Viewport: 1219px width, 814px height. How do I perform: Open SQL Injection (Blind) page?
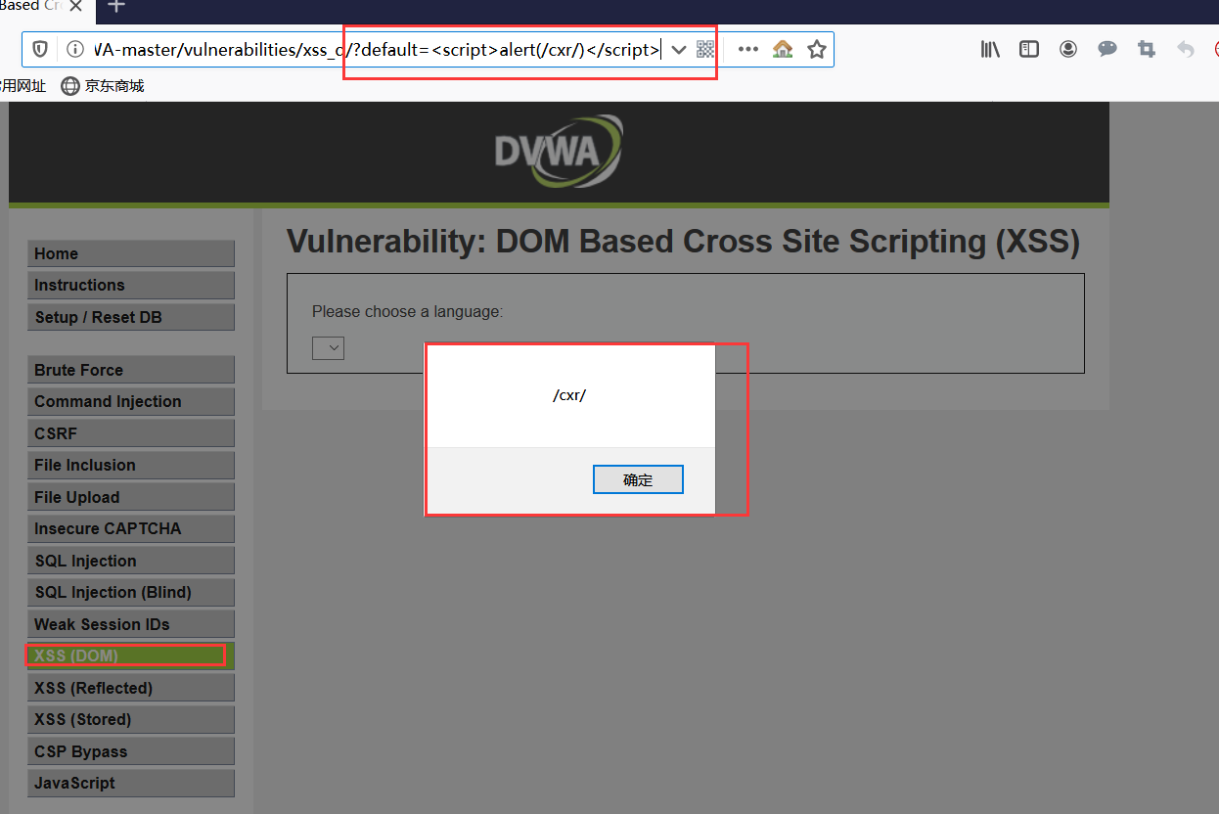coord(131,592)
